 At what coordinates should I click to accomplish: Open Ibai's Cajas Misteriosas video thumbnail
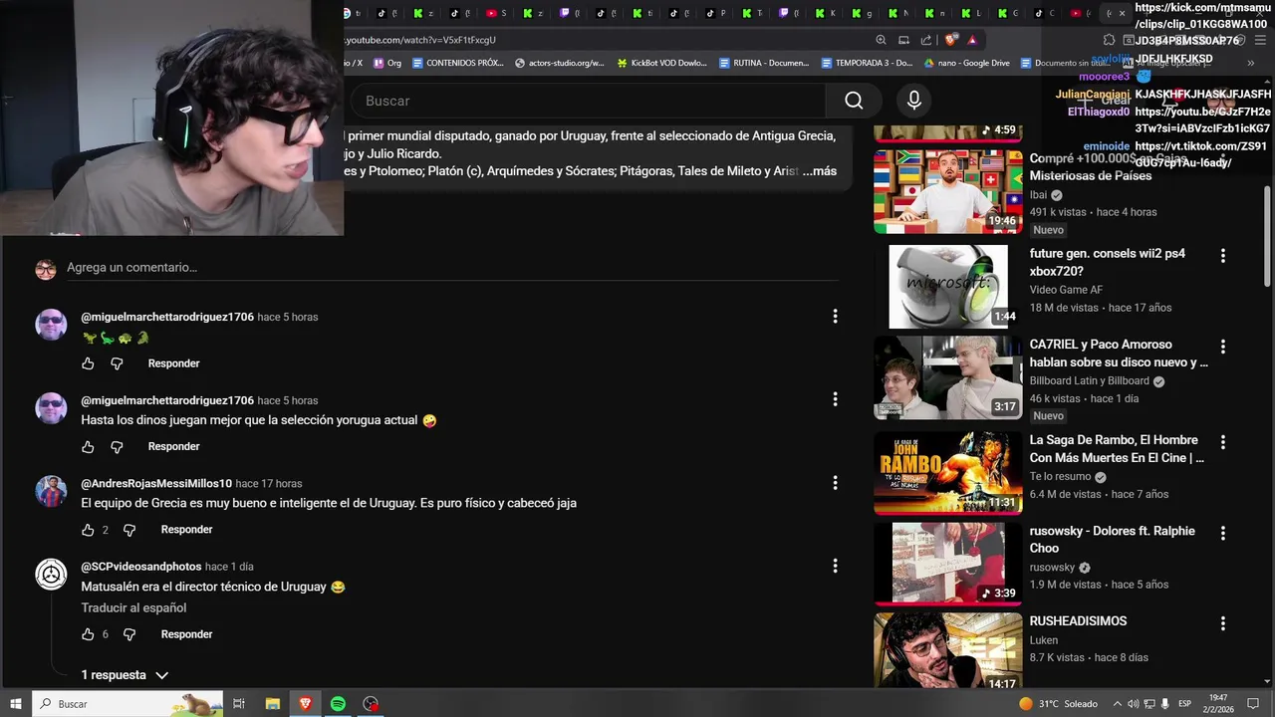(x=947, y=191)
